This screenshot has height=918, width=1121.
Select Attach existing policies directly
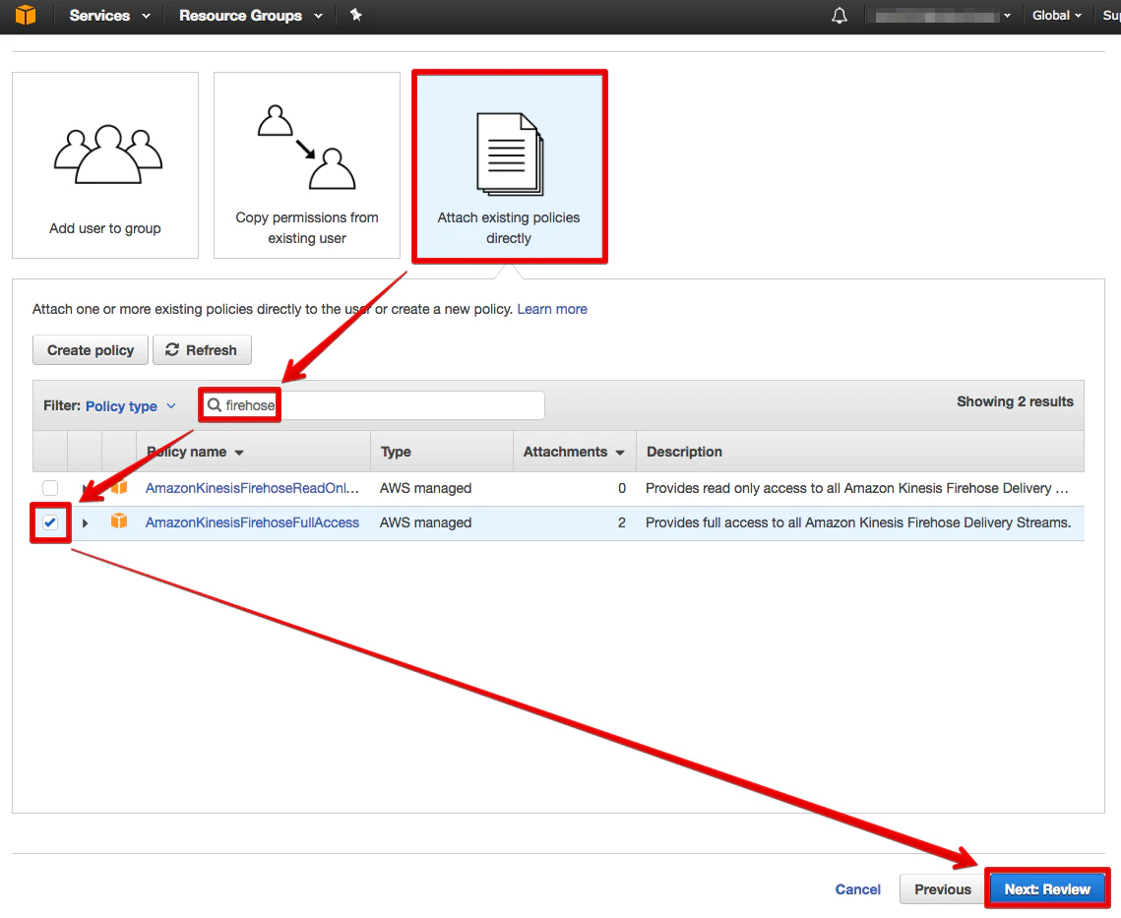click(x=510, y=166)
